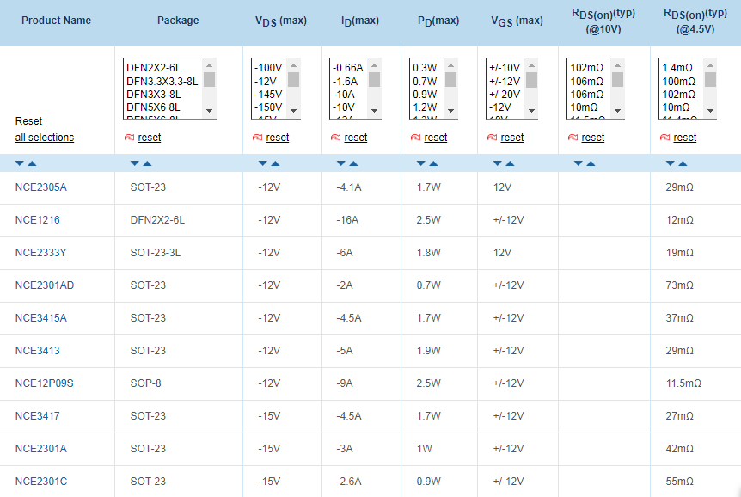This screenshot has height=497, width=741.
Task: Select -100V in the VDS filter list
Action: point(268,68)
